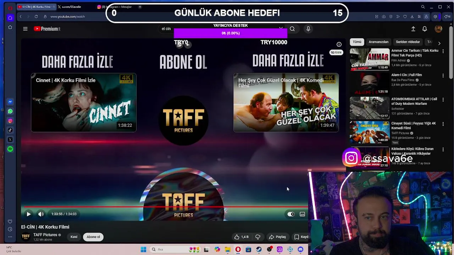Open Opera bookmarks star in sidebar

(x=10, y=27)
